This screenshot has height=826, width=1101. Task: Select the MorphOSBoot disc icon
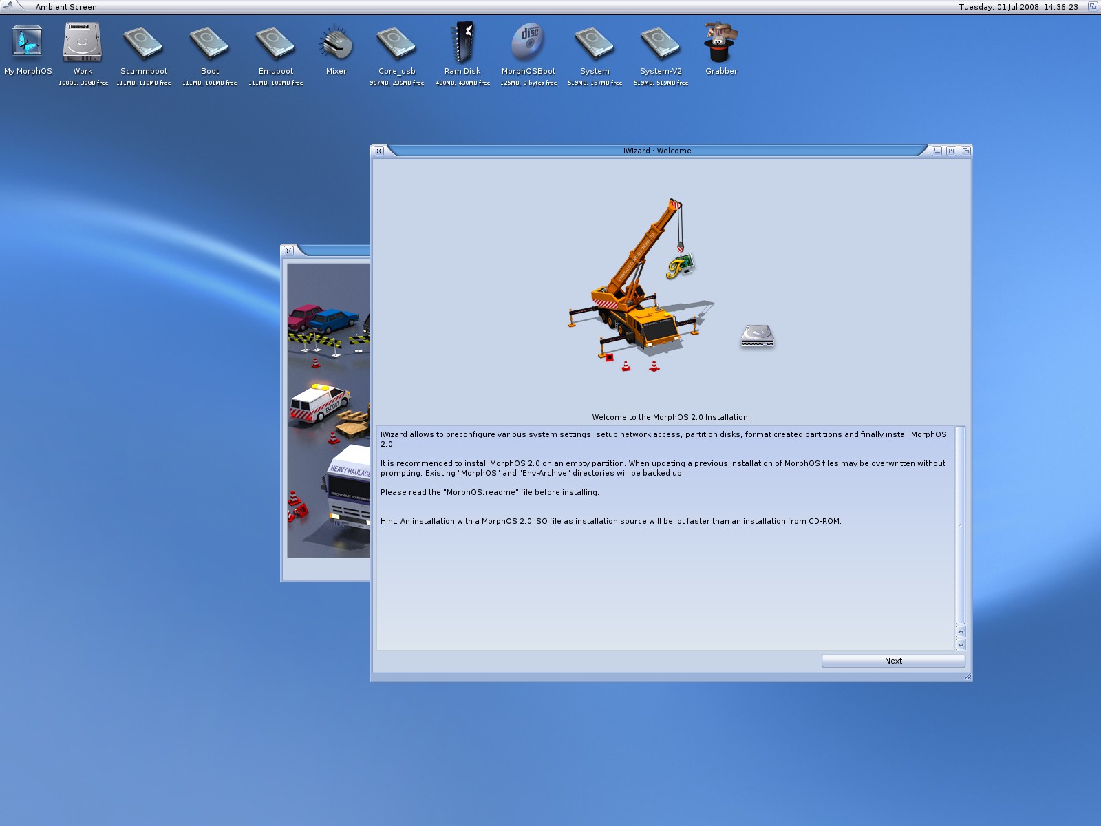coord(528,43)
